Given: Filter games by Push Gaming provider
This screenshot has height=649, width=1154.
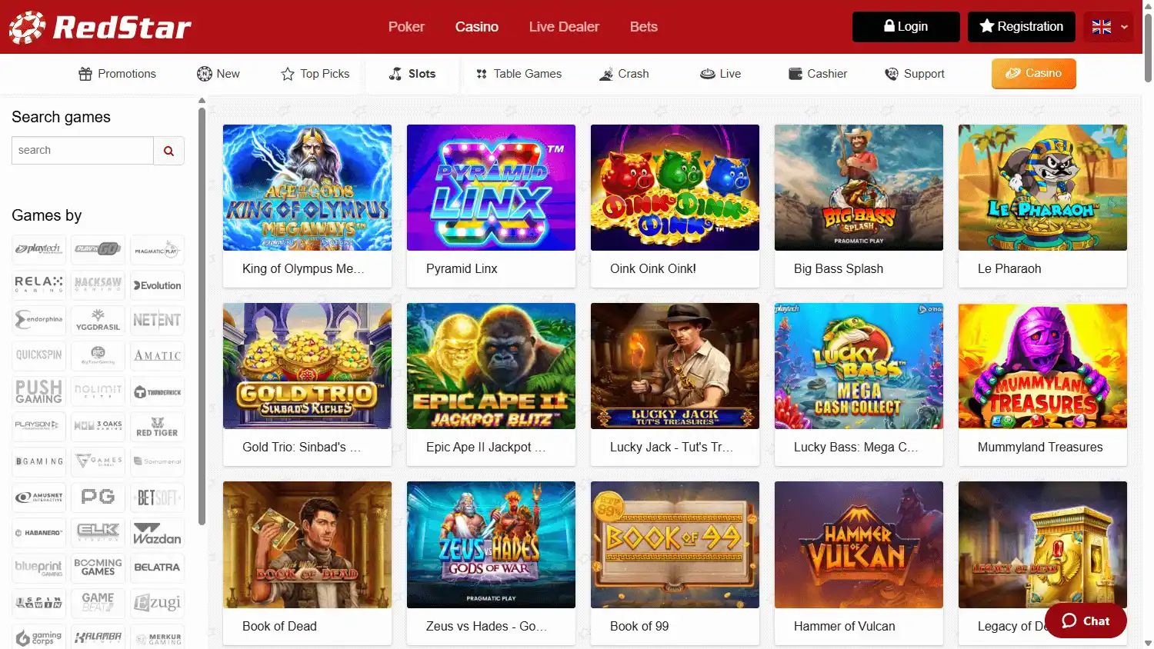Looking at the screenshot, I should [39, 391].
